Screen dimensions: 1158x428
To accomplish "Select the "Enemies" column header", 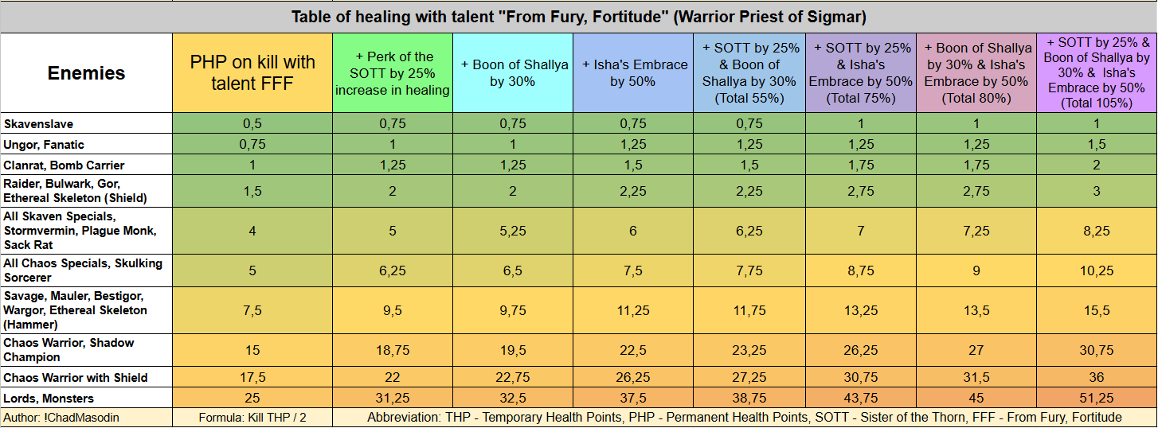I will pos(86,73).
